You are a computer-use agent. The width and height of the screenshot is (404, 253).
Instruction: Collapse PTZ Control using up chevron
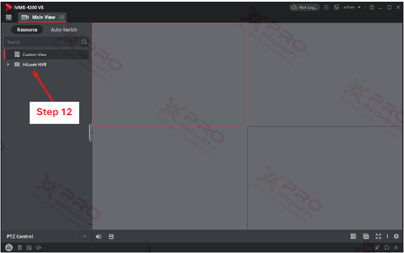click(84, 236)
